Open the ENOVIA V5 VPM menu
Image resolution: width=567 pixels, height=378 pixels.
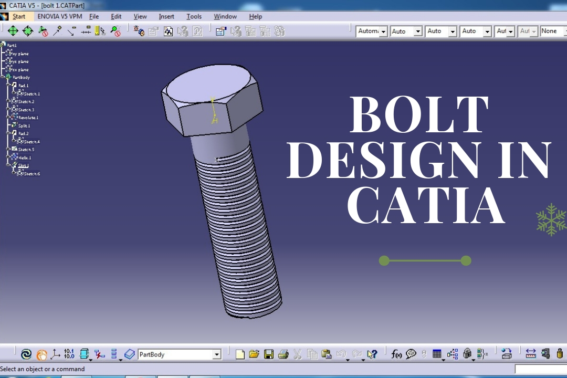click(60, 16)
